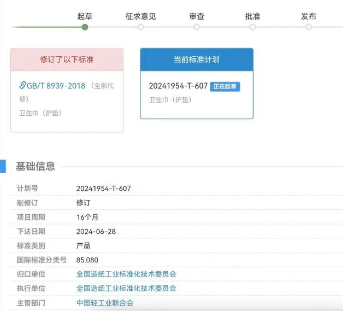Open the 归口单位 committee link
343x311 pixels.
click(126, 274)
